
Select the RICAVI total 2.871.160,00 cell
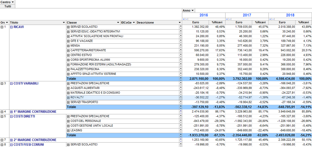pyautogui.click(x=195, y=79)
